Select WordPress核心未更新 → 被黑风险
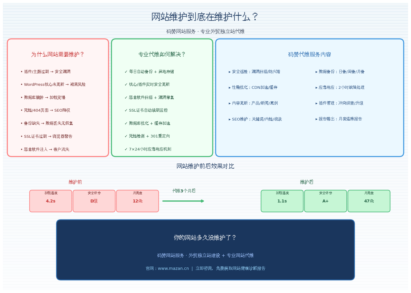Screen dimensions: 411x293 coord(53,85)
